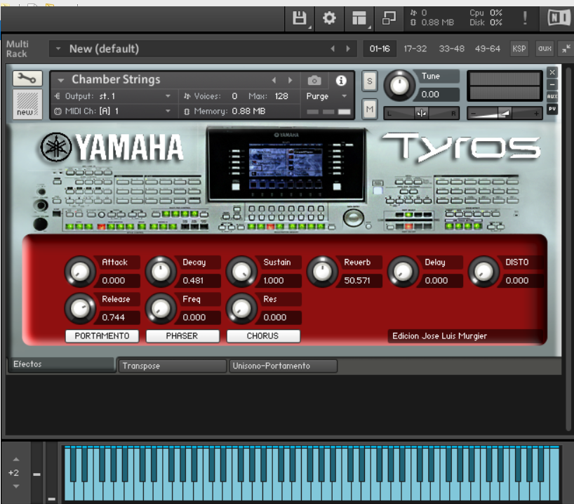The image size is (574, 504).
Task: Expand the New (default) multi menu arrow
Action: pos(58,48)
